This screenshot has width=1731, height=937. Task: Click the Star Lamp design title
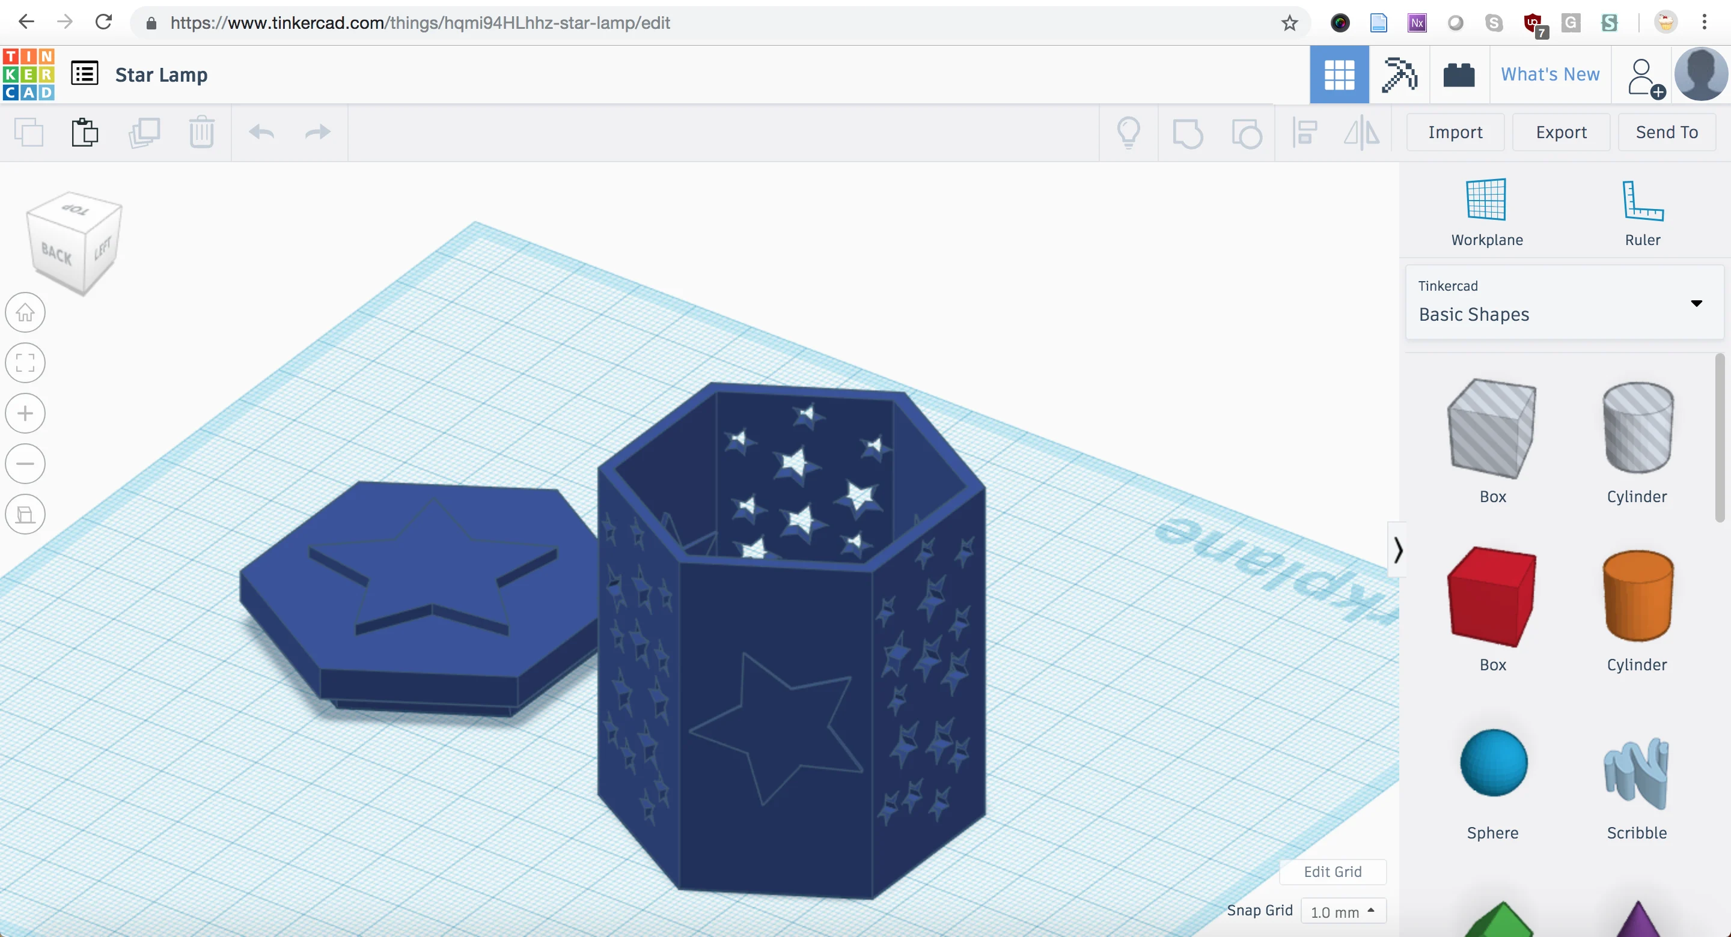(x=161, y=74)
